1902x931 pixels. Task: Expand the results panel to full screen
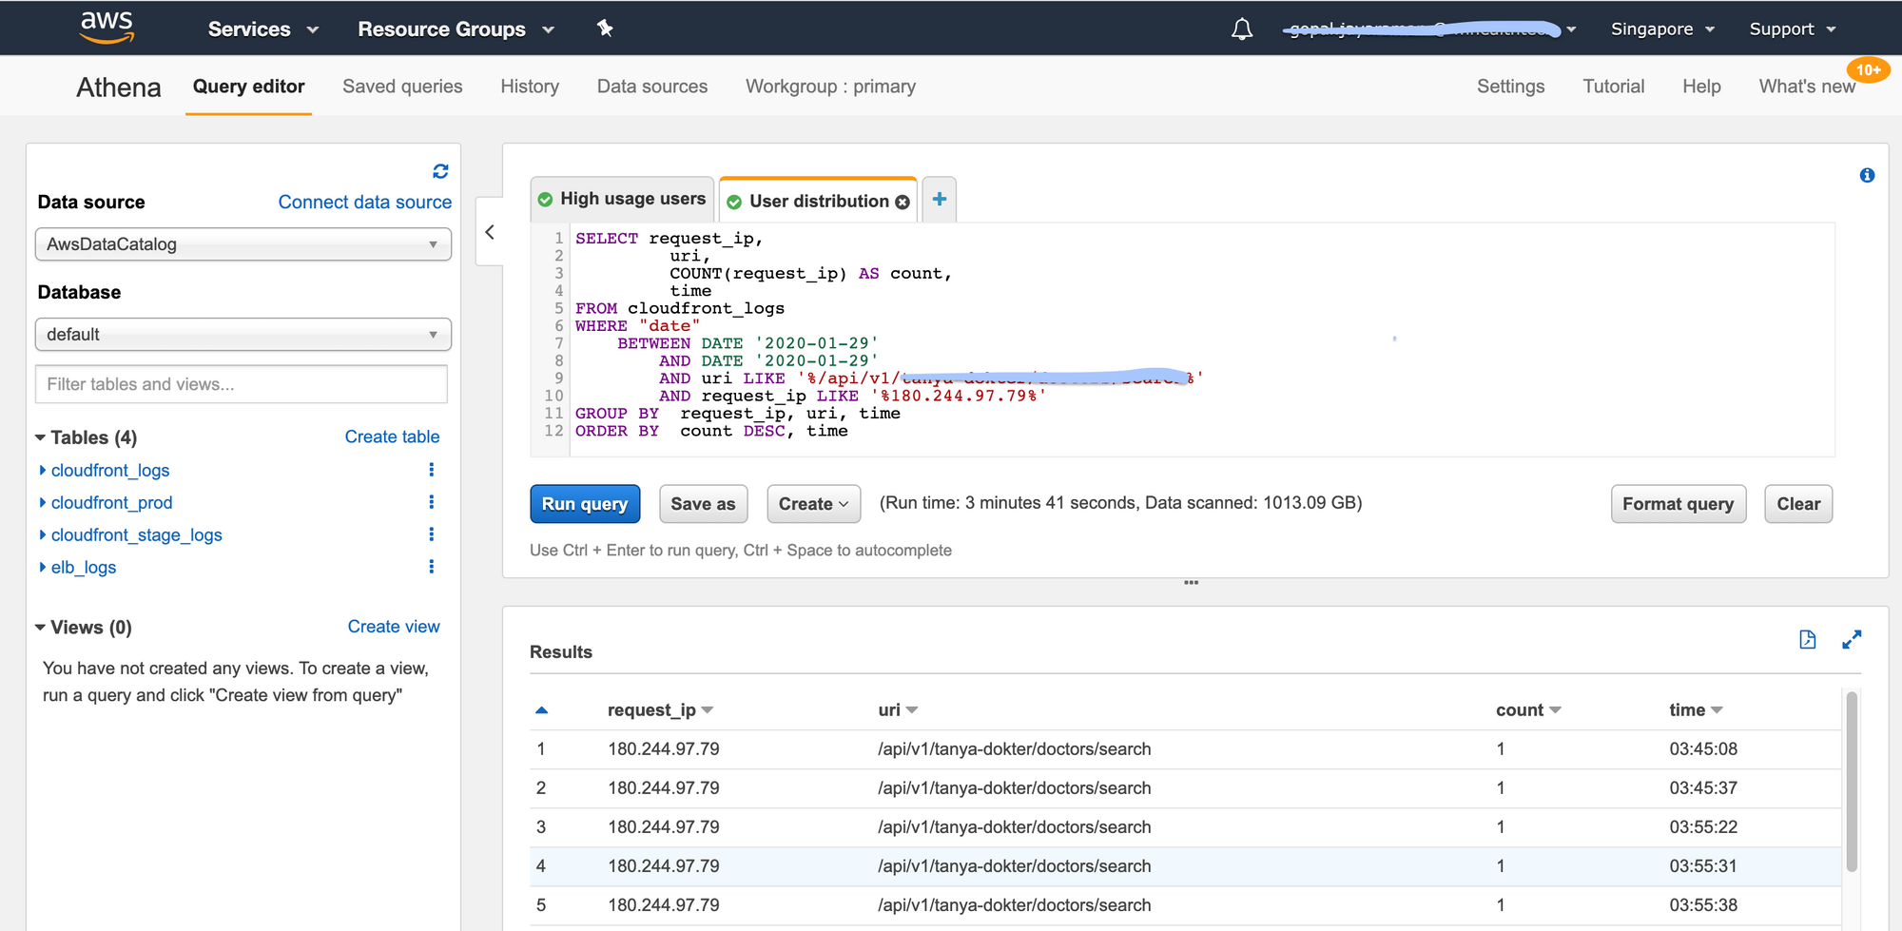click(x=1852, y=639)
